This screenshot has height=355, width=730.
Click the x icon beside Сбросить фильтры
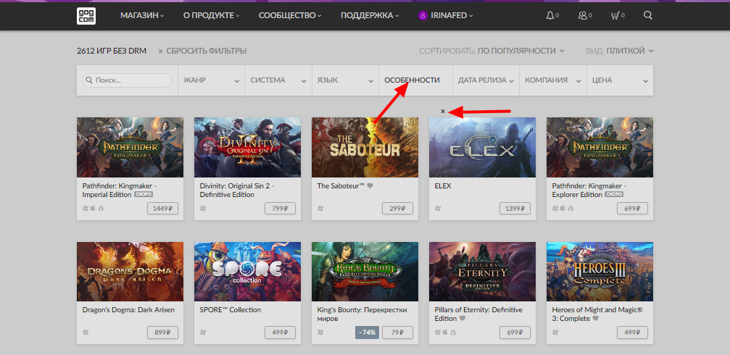(161, 51)
